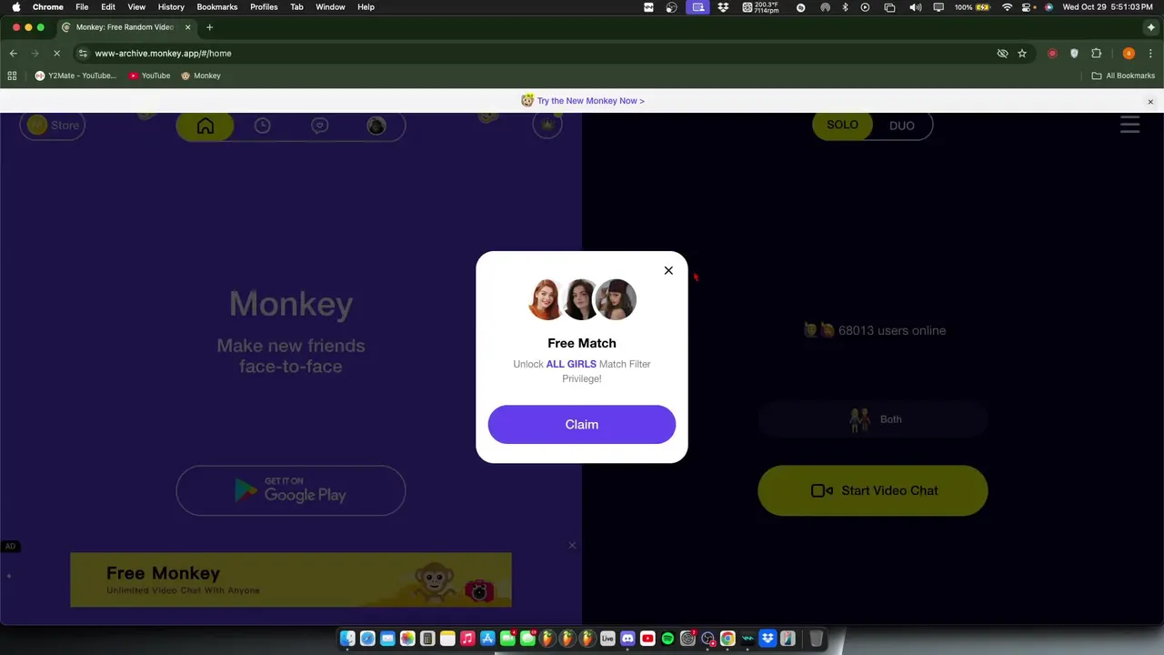
Task: Claim the Free Match offer
Action: point(582,425)
